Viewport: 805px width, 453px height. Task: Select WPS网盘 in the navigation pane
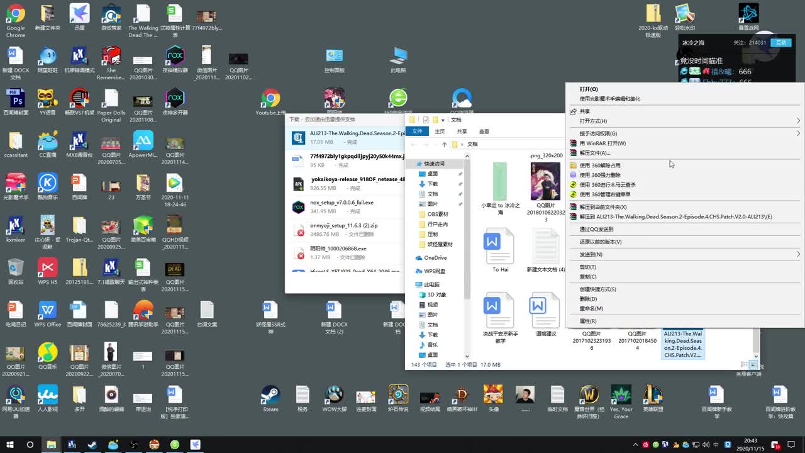click(435, 271)
